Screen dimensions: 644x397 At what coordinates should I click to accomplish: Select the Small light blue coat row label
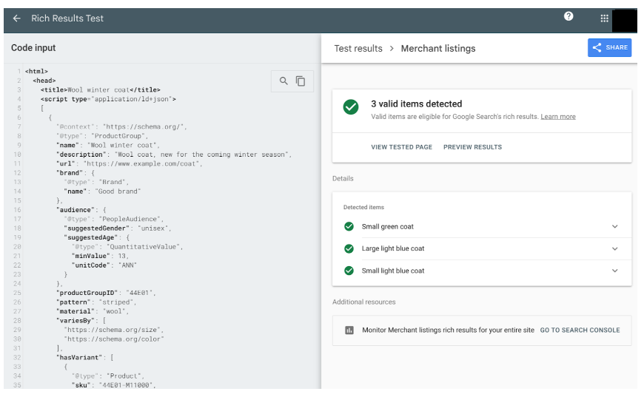pos(393,271)
